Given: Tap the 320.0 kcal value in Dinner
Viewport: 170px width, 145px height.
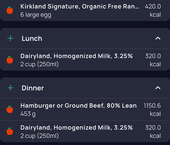Looking at the screenshot, I should click(153, 132).
